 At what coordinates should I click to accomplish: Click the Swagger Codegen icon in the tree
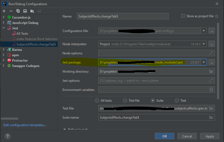click(x=9, y=66)
